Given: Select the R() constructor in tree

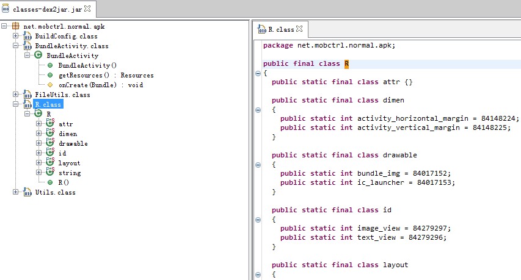Looking at the screenshot, I should pyautogui.click(x=64, y=182).
